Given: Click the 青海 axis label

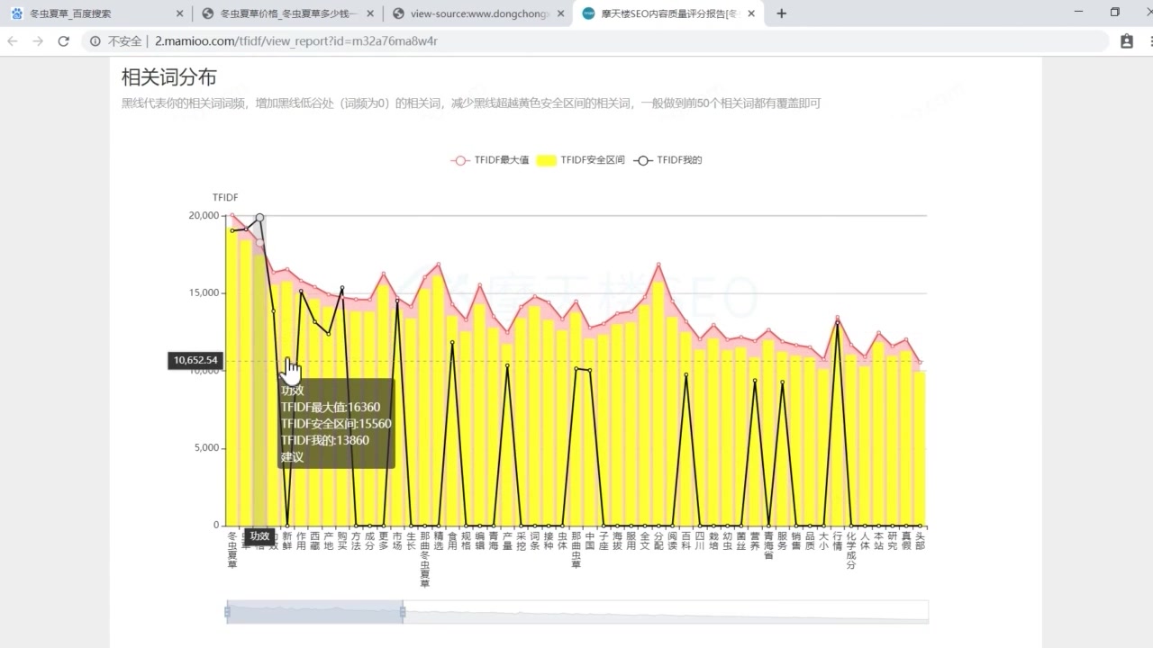Looking at the screenshot, I should coord(494,540).
